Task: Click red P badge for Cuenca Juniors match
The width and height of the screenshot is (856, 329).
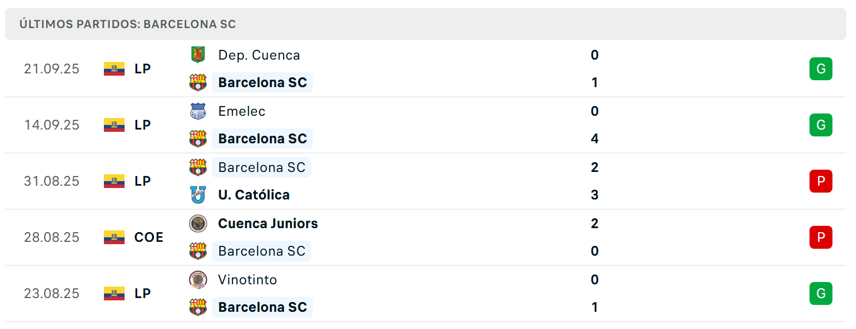Action: pyautogui.click(x=821, y=237)
